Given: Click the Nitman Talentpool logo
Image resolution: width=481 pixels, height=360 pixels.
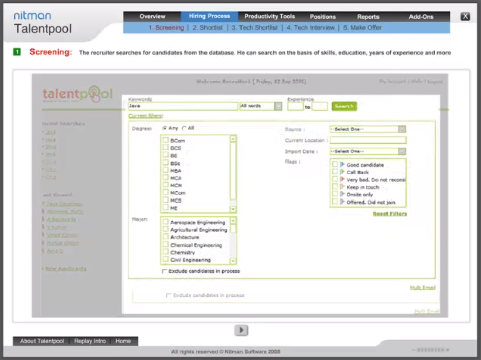Looking at the screenshot, I should (42, 23).
